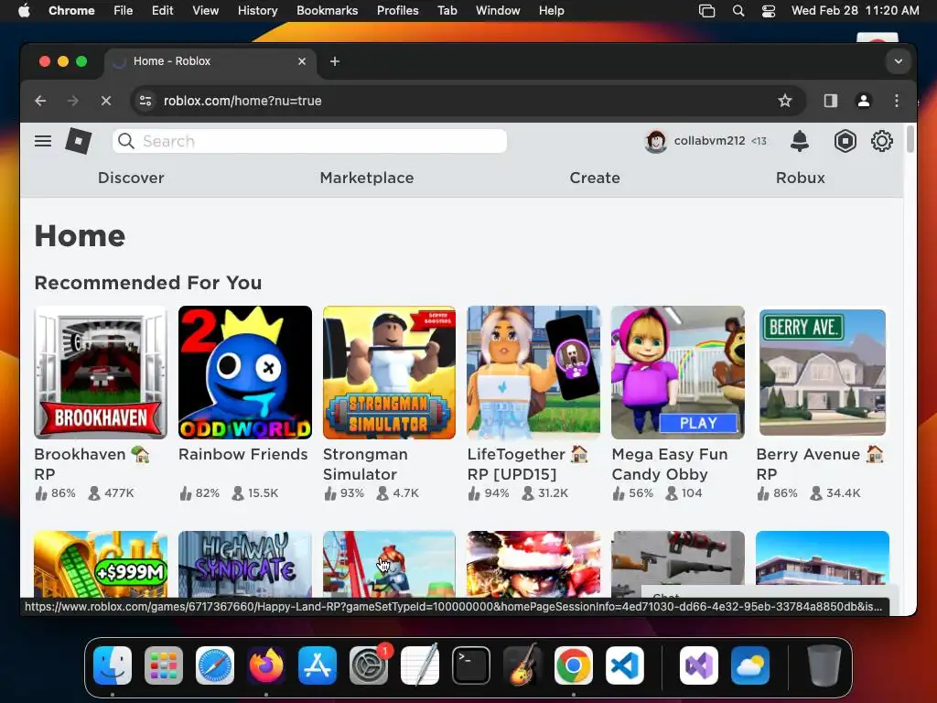The width and height of the screenshot is (937, 703).
Task: Open the History menu
Action: coord(257,11)
